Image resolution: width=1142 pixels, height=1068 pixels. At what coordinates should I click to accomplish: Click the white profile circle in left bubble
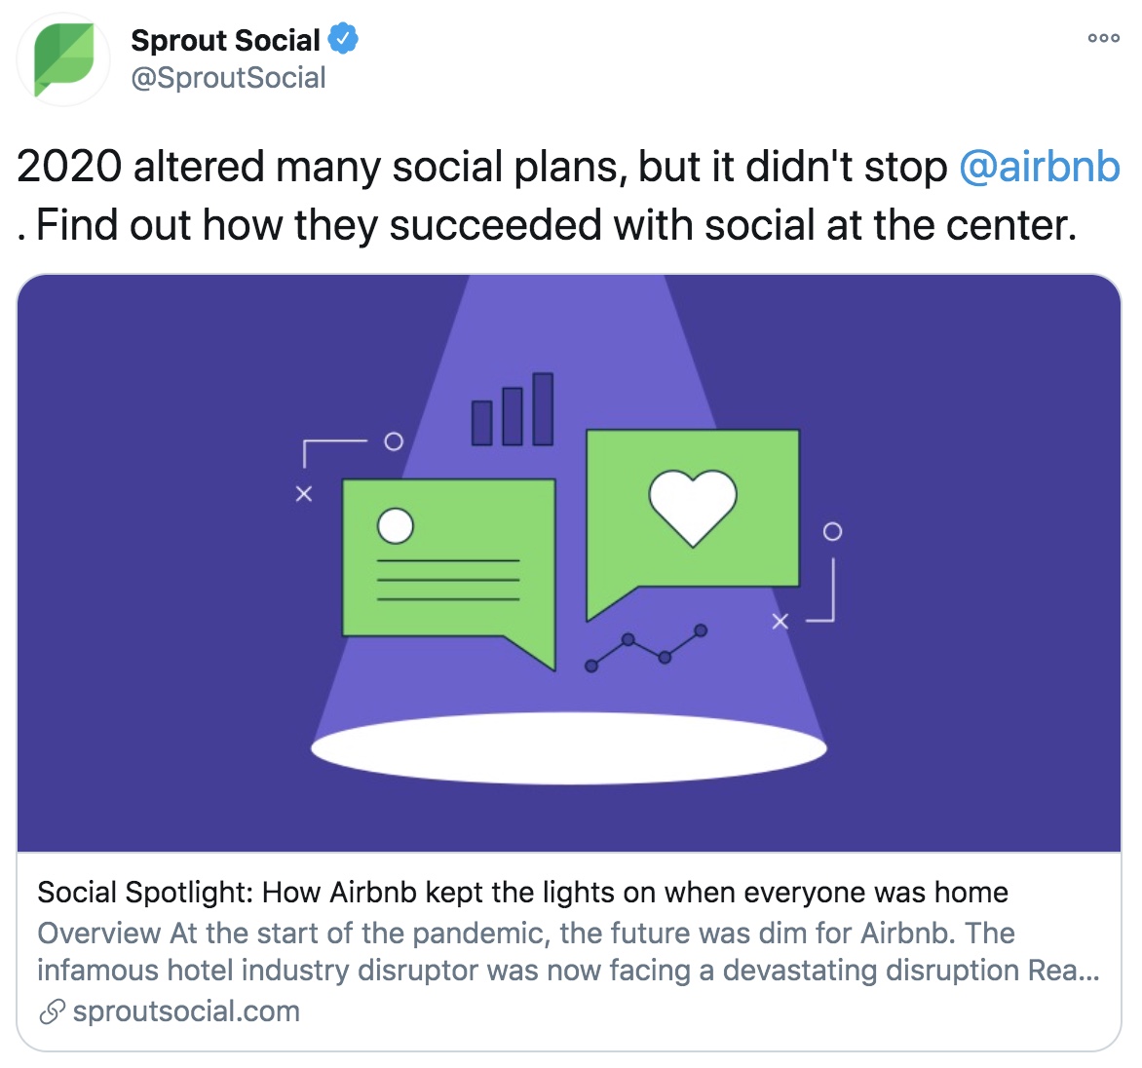click(396, 525)
